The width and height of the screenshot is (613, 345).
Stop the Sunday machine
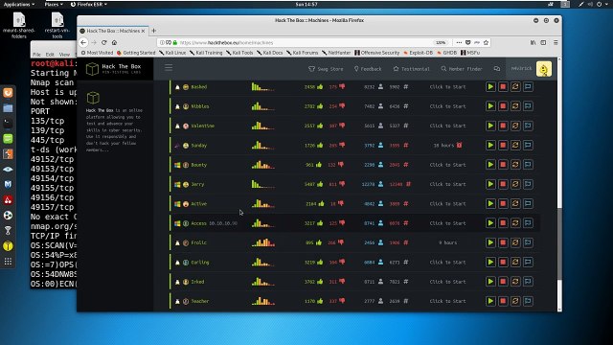pyautogui.click(x=503, y=145)
